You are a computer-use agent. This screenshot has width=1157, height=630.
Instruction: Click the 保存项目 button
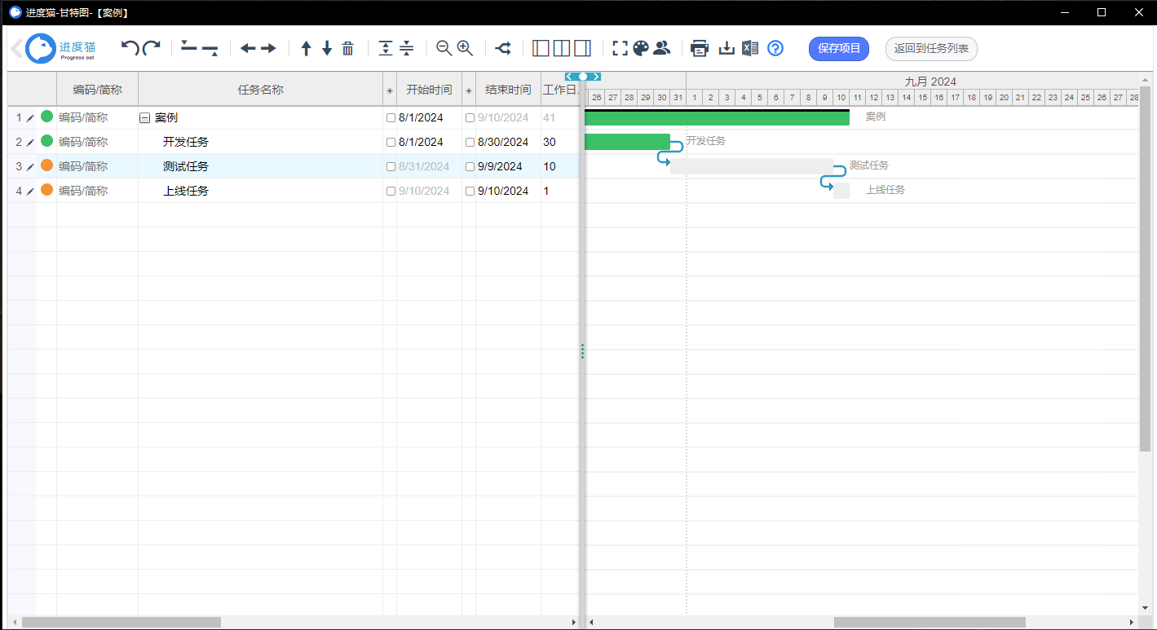(839, 49)
